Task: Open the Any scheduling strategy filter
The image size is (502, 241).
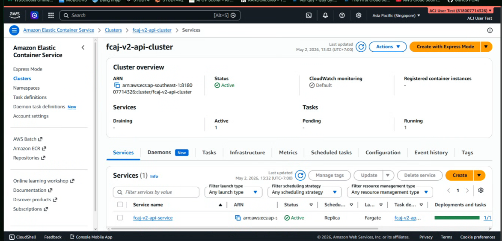Action: [304, 192]
